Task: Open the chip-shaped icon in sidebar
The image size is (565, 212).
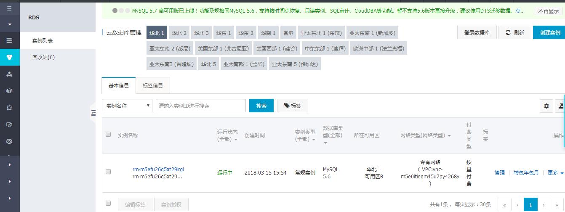Action: coord(10,108)
